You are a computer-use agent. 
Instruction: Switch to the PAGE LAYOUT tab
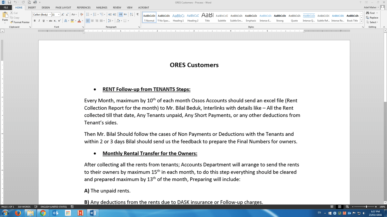coord(63,7)
